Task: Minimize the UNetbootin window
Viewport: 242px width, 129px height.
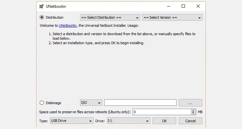Action: (x=169, y=6)
